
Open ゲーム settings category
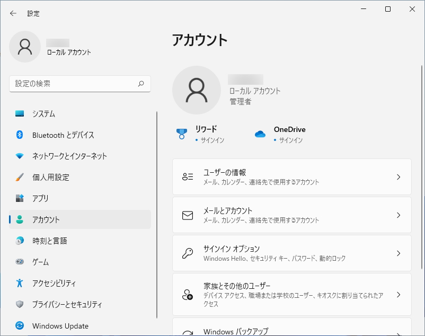(80, 261)
